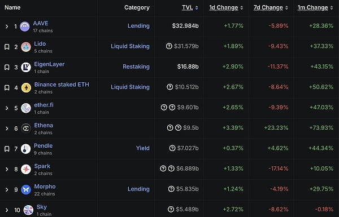This screenshot has width=339, height=217.
Task: Click the Sky logo icon
Action: coord(28,210)
